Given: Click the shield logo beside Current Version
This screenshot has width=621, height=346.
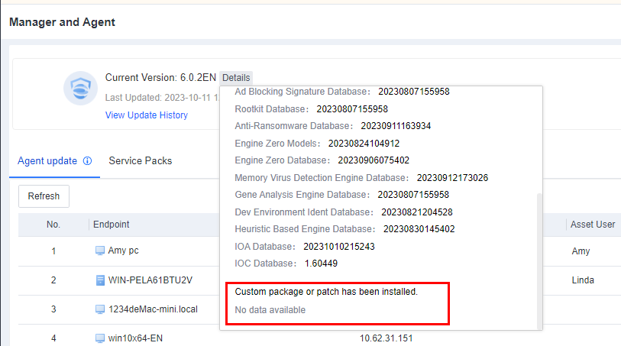Looking at the screenshot, I should click(x=80, y=88).
